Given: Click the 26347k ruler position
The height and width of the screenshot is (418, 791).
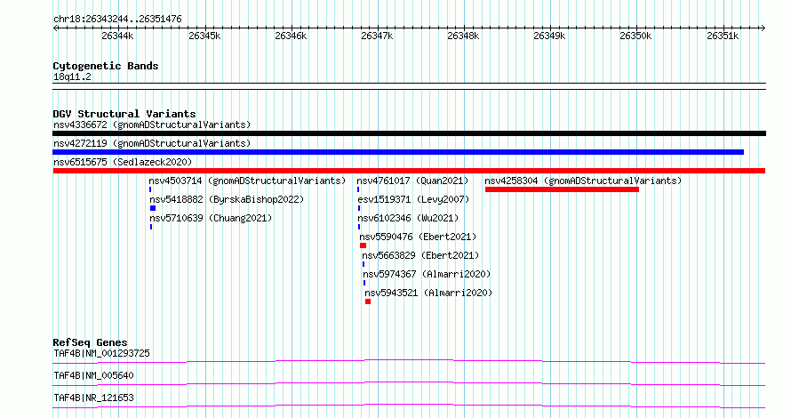Looking at the screenshot, I should (x=377, y=36).
